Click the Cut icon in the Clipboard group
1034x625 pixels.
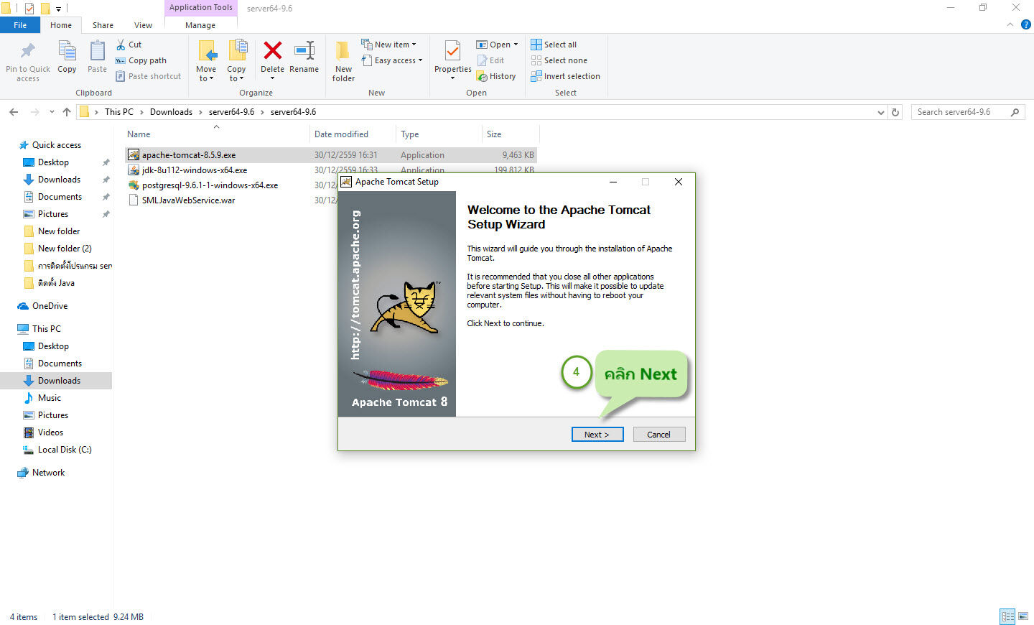click(129, 44)
